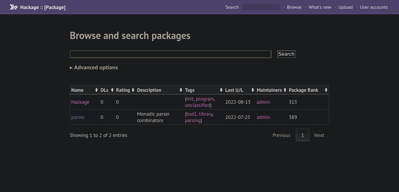Sort table by Maintainers column arrows
Screen dimensions: 399x192
click(x=285, y=90)
